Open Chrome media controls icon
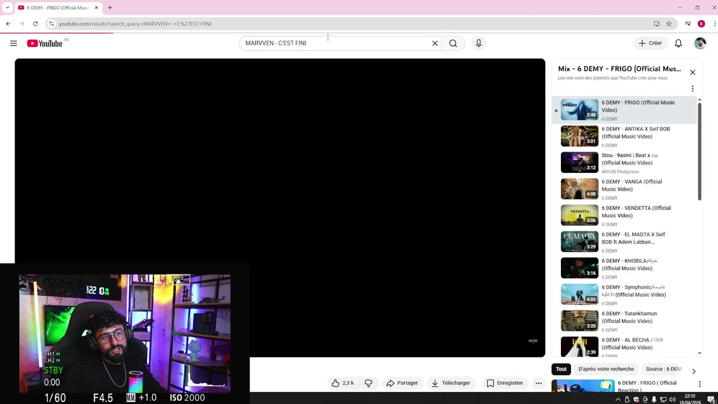718x404 pixels. (x=688, y=24)
